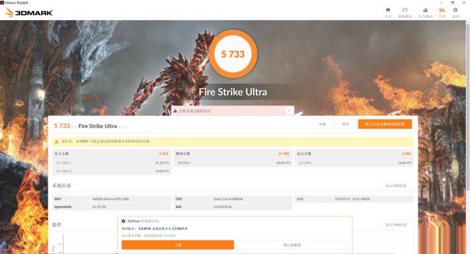Click the NVIDIA GeForce RTX 2080 GPU value
The image size is (470, 254).
(x=111, y=199)
